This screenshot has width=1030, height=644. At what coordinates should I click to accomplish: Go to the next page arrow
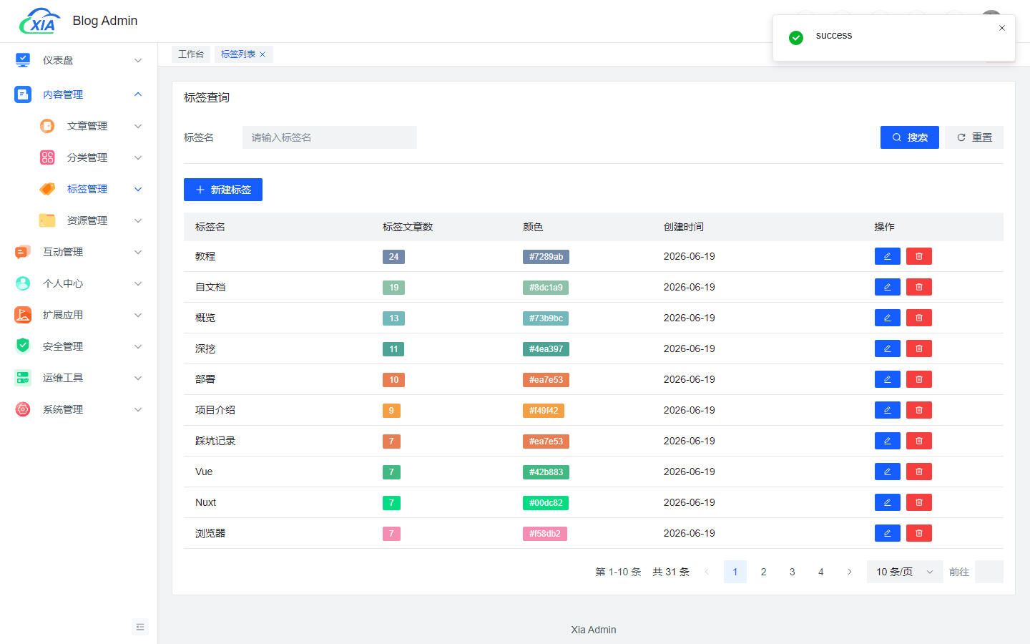[x=850, y=572]
